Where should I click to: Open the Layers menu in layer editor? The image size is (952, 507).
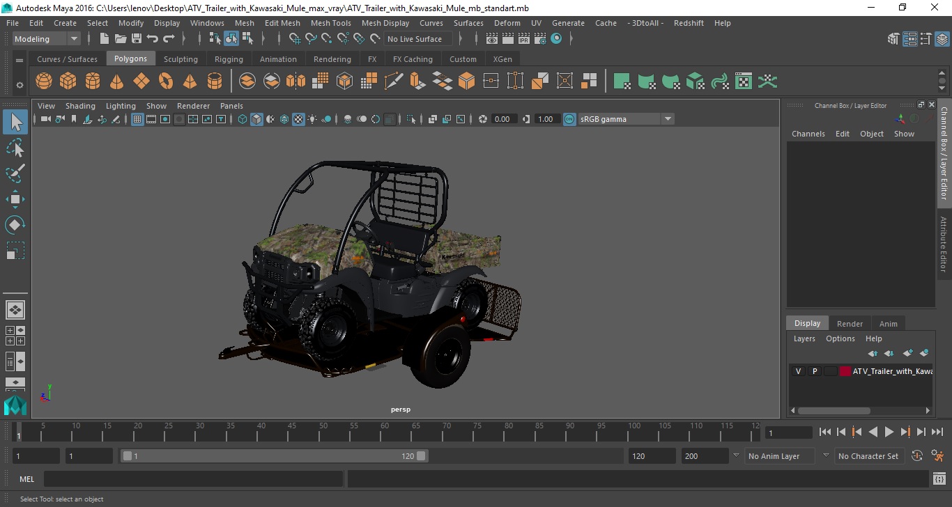click(804, 338)
